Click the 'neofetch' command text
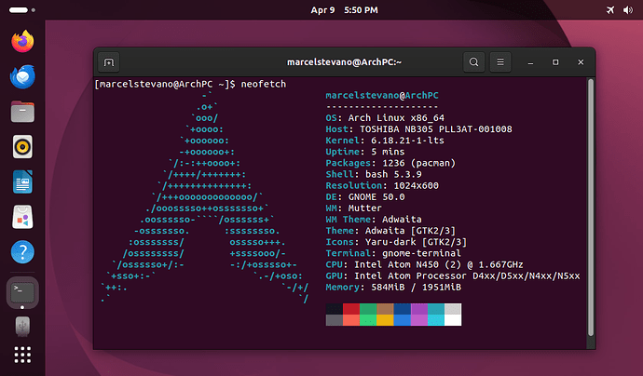 point(264,84)
